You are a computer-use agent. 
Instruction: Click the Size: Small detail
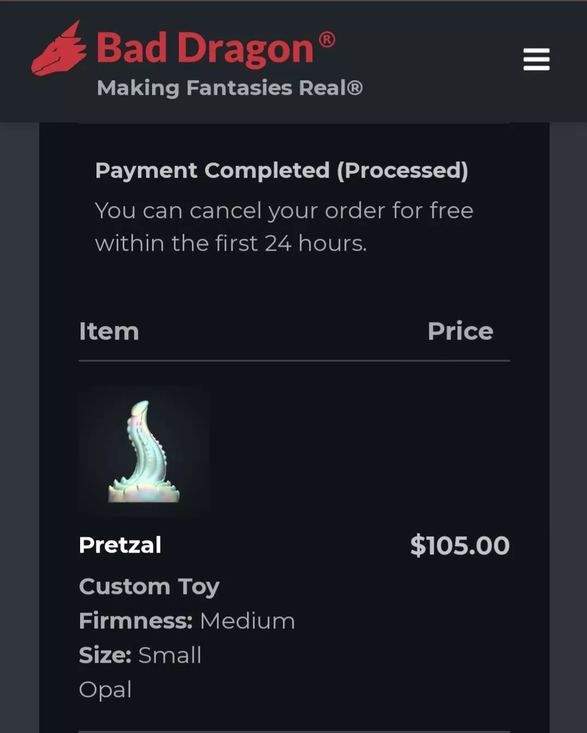pyautogui.click(x=140, y=655)
